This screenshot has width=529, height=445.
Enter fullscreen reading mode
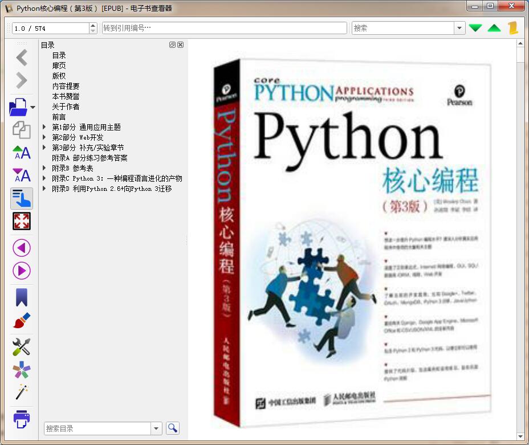[21, 221]
